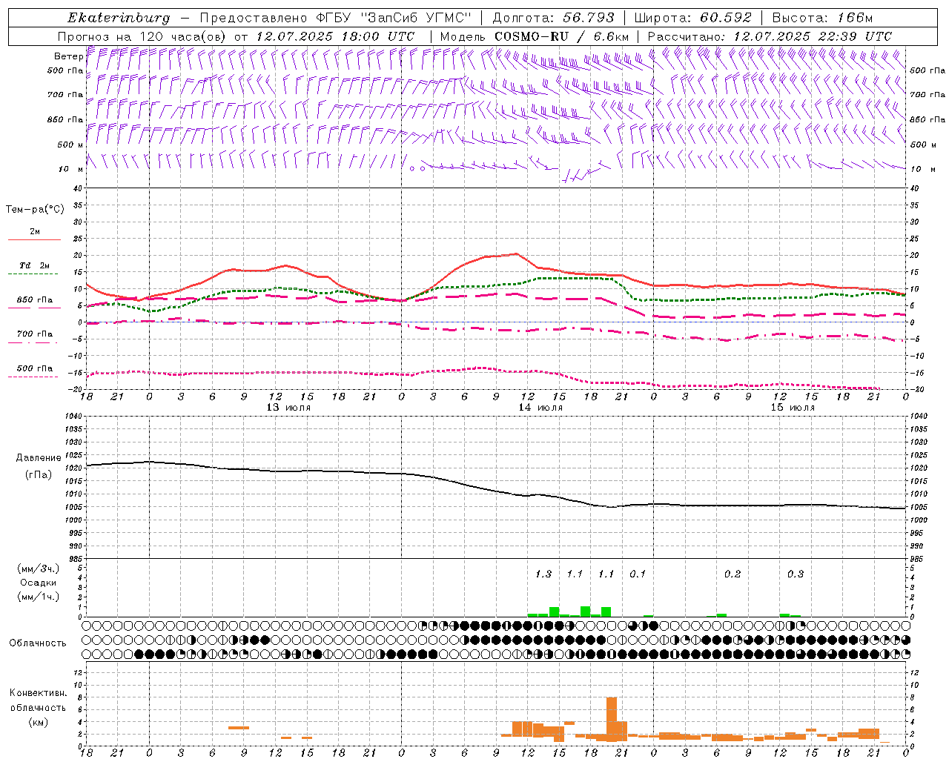Viewport: 949px width, 759px height.
Task: Click the (мм/1ч.) precipitation unit label
Action: 38,597
